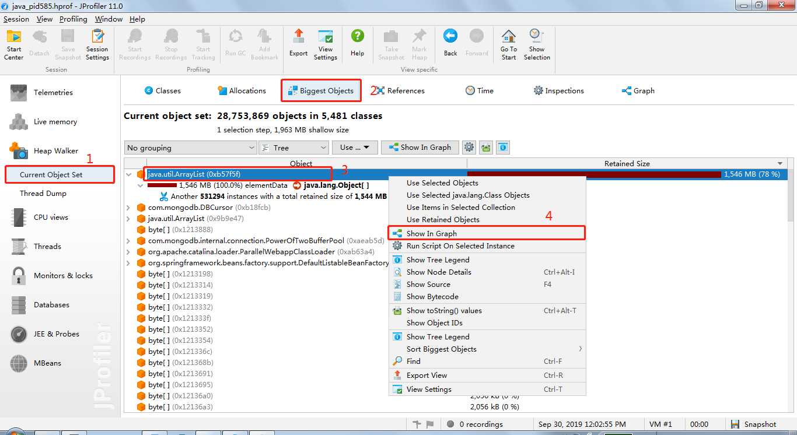Click the Session Settings toolbar icon
Screen dimensions: 797x435
pos(97,44)
